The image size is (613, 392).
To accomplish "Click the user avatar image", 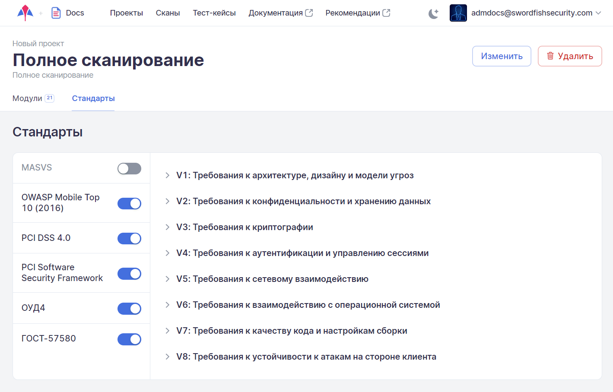I will 458,13.
